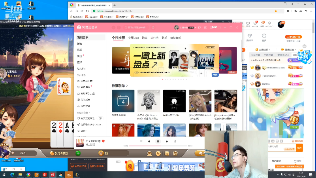Open the 一周上新盘点 banner
Image resolution: width=316 pixels, height=178 pixels.
(174, 61)
